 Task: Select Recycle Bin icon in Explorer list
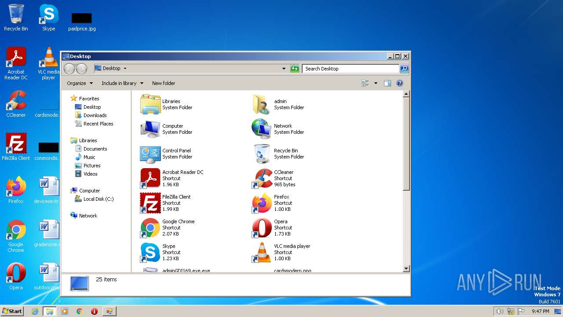(262, 154)
